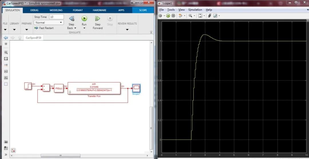Click the Step Forward icon
This screenshot has width=309, height=159.
[98, 18]
